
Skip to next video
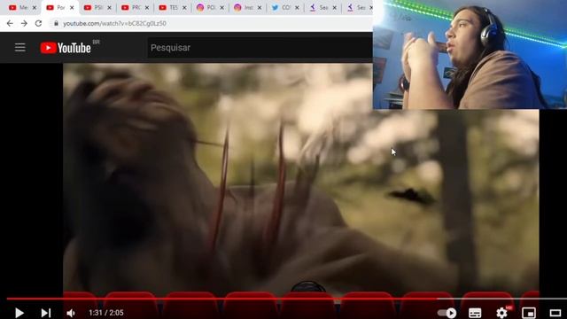click(x=45, y=313)
